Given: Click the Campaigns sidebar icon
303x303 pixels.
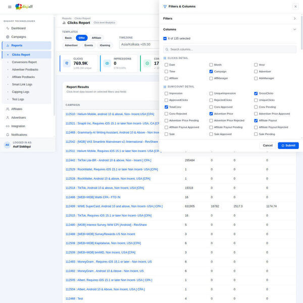Looking at the screenshot, I should coord(8,37).
